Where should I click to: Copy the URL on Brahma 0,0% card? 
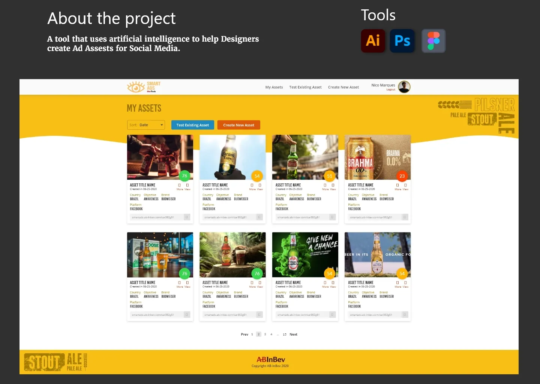405,217
